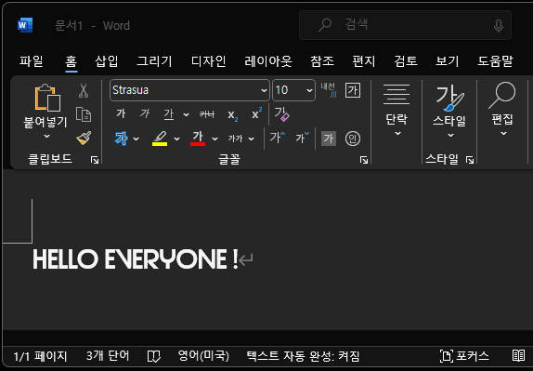This screenshot has width=533, height=371.
Task: Click the Cut scissors icon
Action: click(x=84, y=90)
